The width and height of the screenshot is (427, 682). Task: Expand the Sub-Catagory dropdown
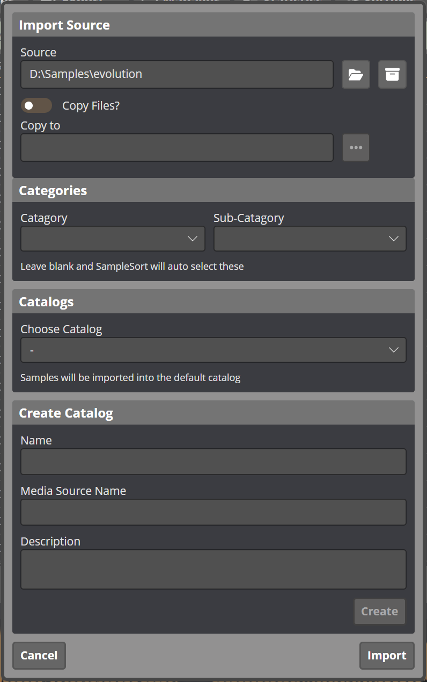310,239
